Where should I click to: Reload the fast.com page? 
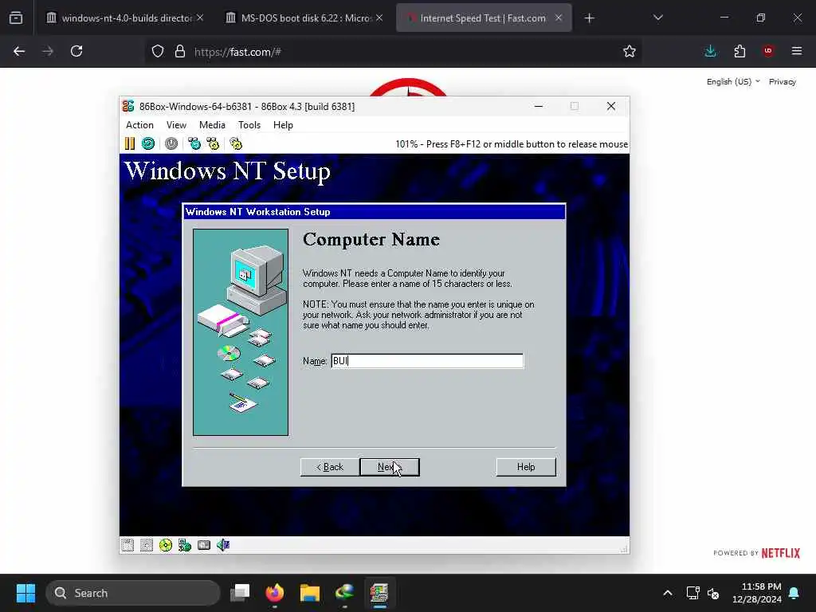click(76, 51)
